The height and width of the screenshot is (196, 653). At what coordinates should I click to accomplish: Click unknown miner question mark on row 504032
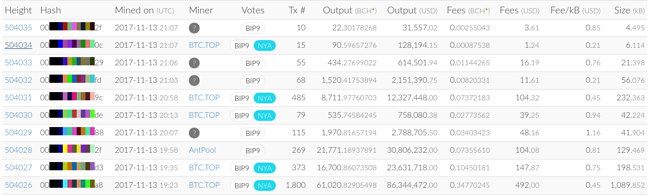pyautogui.click(x=194, y=80)
